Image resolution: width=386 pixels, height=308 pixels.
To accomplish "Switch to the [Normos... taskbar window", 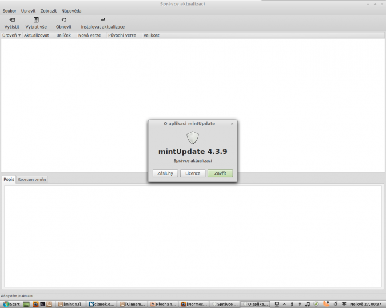I will 194,305.
